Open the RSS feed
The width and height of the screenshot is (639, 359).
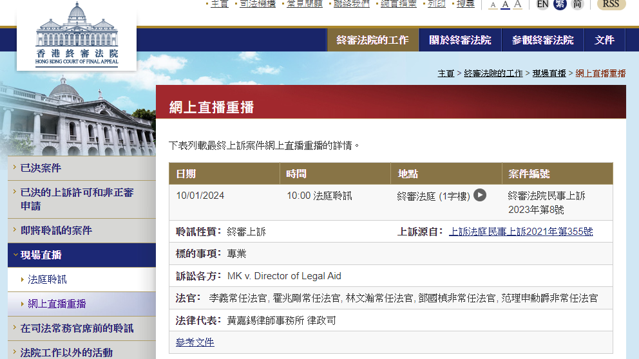(611, 5)
